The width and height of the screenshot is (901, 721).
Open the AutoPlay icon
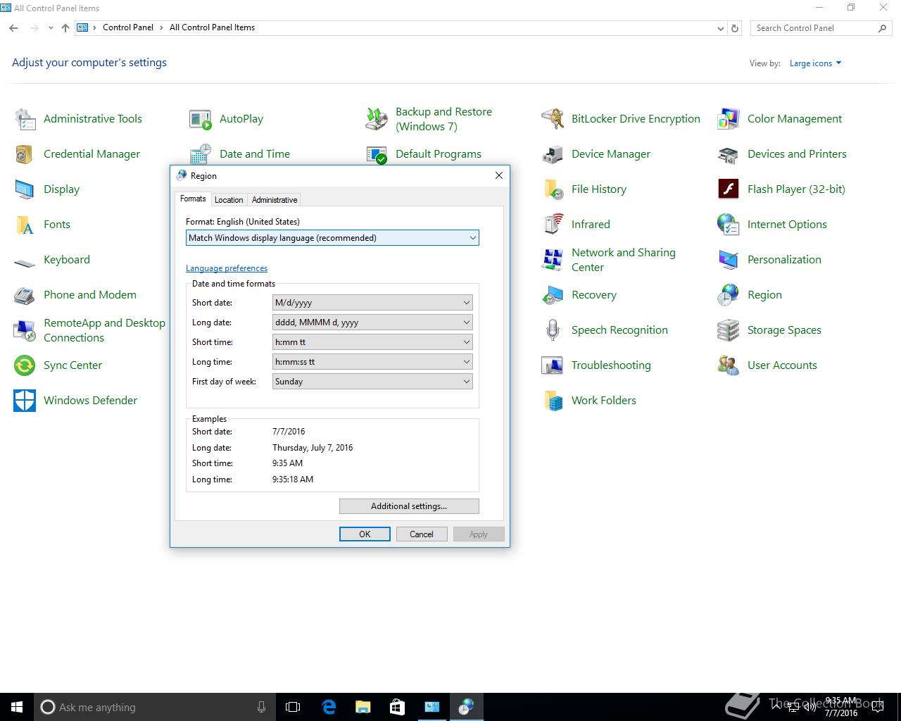pyautogui.click(x=201, y=119)
